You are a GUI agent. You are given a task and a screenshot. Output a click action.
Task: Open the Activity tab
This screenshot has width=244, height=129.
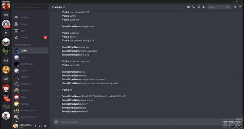[24, 17]
